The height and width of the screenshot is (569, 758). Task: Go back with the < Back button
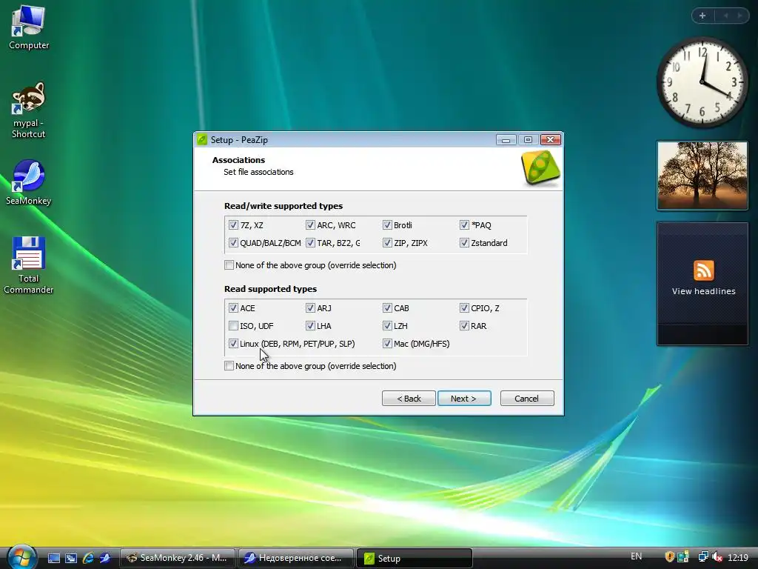409,399
